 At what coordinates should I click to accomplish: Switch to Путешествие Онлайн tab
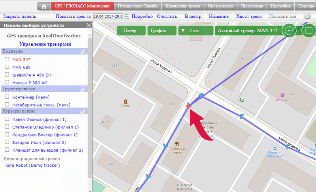point(138,6)
